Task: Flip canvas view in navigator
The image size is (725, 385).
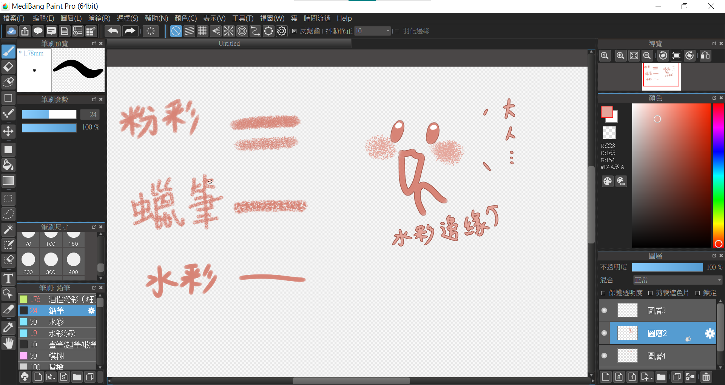Action: [705, 56]
